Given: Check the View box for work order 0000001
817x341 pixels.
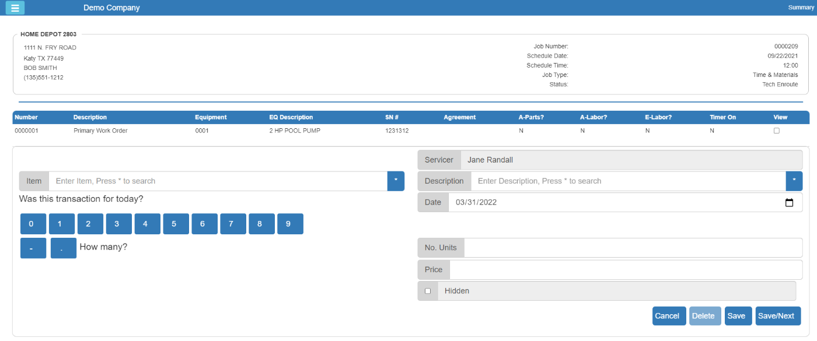Looking at the screenshot, I should pyautogui.click(x=776, y=131).
